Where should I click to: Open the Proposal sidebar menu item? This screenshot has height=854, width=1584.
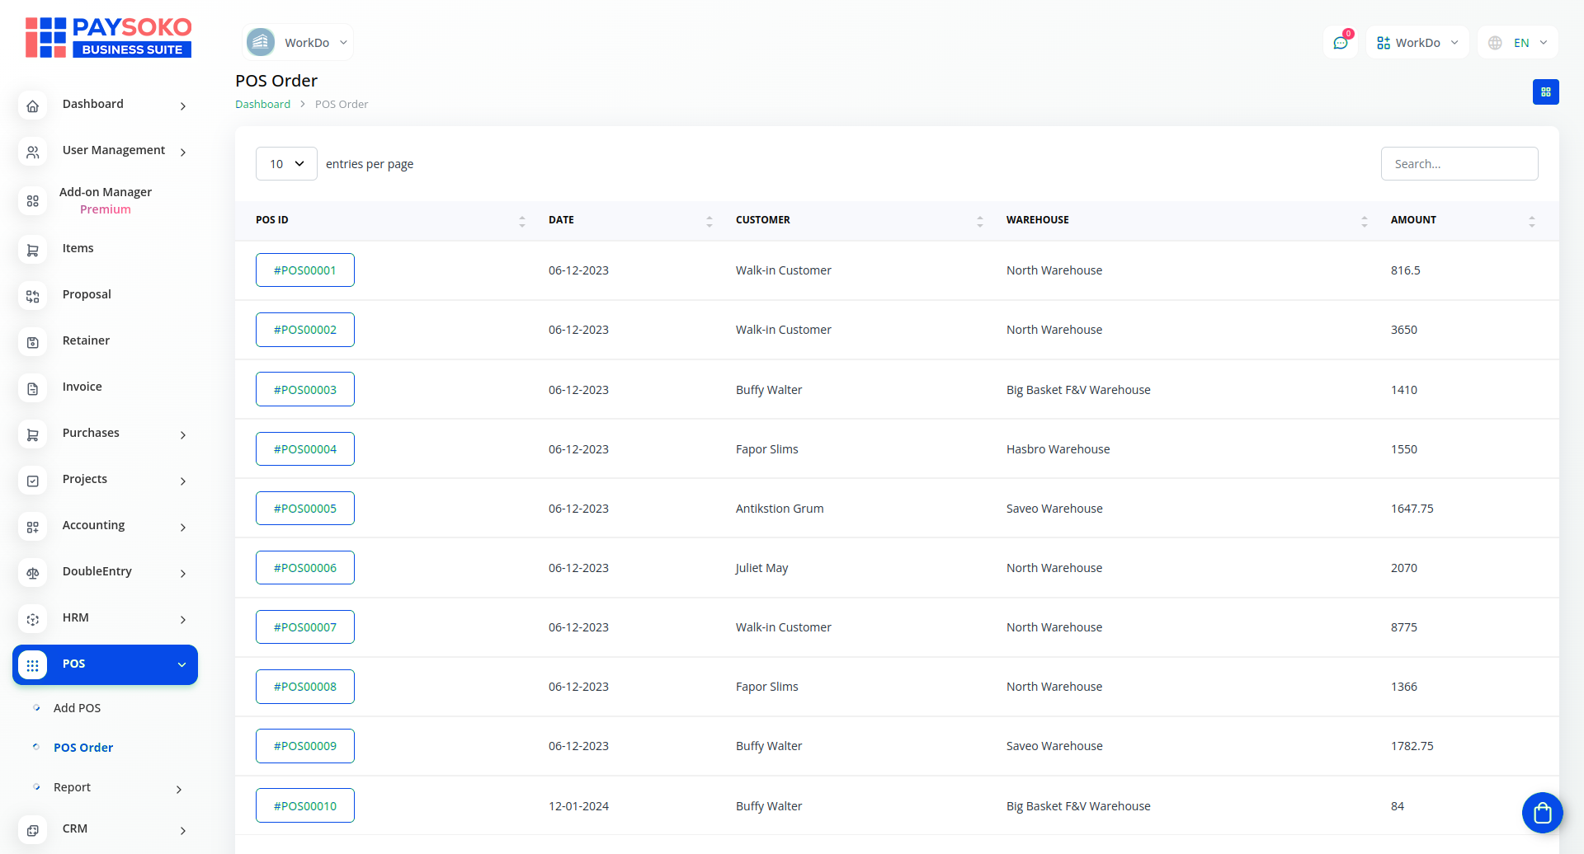87,295
